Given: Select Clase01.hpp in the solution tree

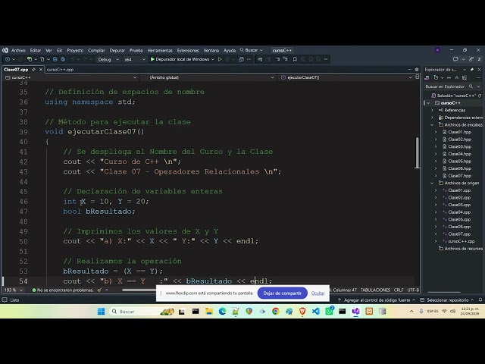Looking at the screenshot, I should [459, 132].
